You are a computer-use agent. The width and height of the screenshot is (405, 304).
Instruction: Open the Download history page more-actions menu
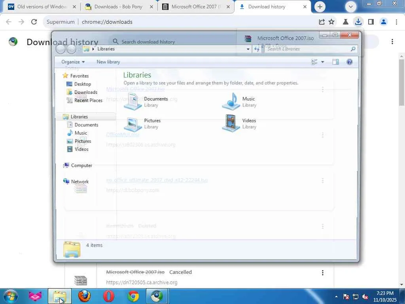[392, 42]
